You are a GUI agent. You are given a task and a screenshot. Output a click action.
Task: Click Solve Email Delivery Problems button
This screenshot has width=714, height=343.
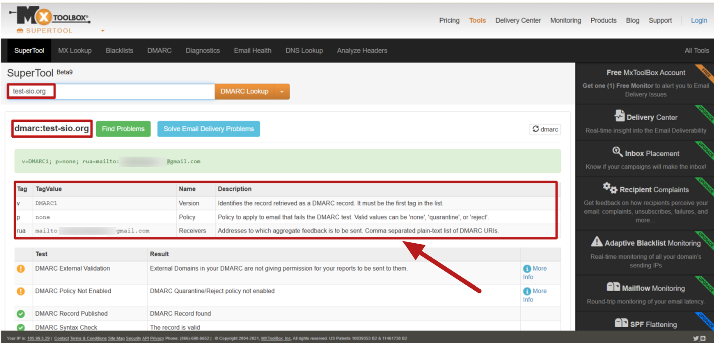(x=209, y=129)
